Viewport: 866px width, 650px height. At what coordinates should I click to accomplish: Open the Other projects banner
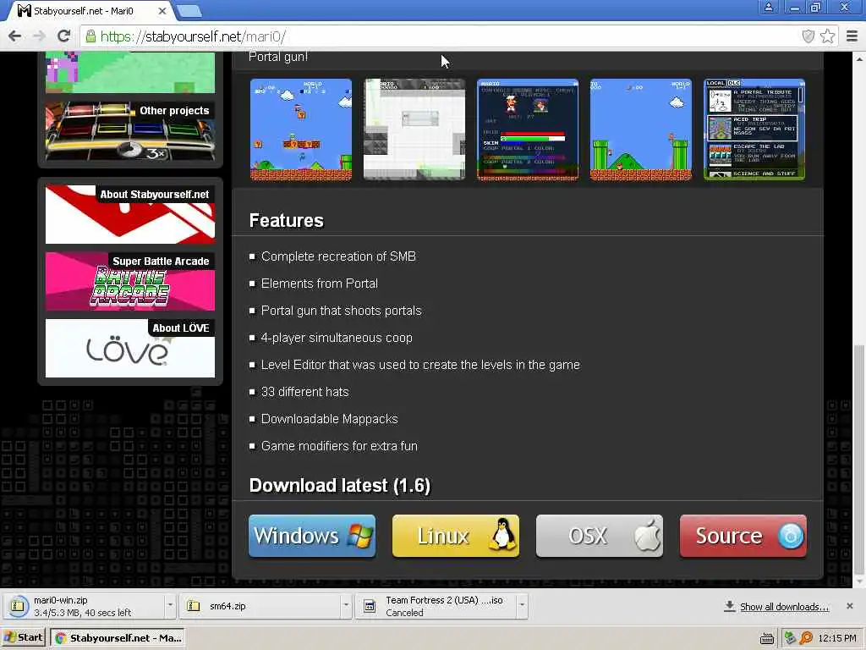tap(130, 131)
